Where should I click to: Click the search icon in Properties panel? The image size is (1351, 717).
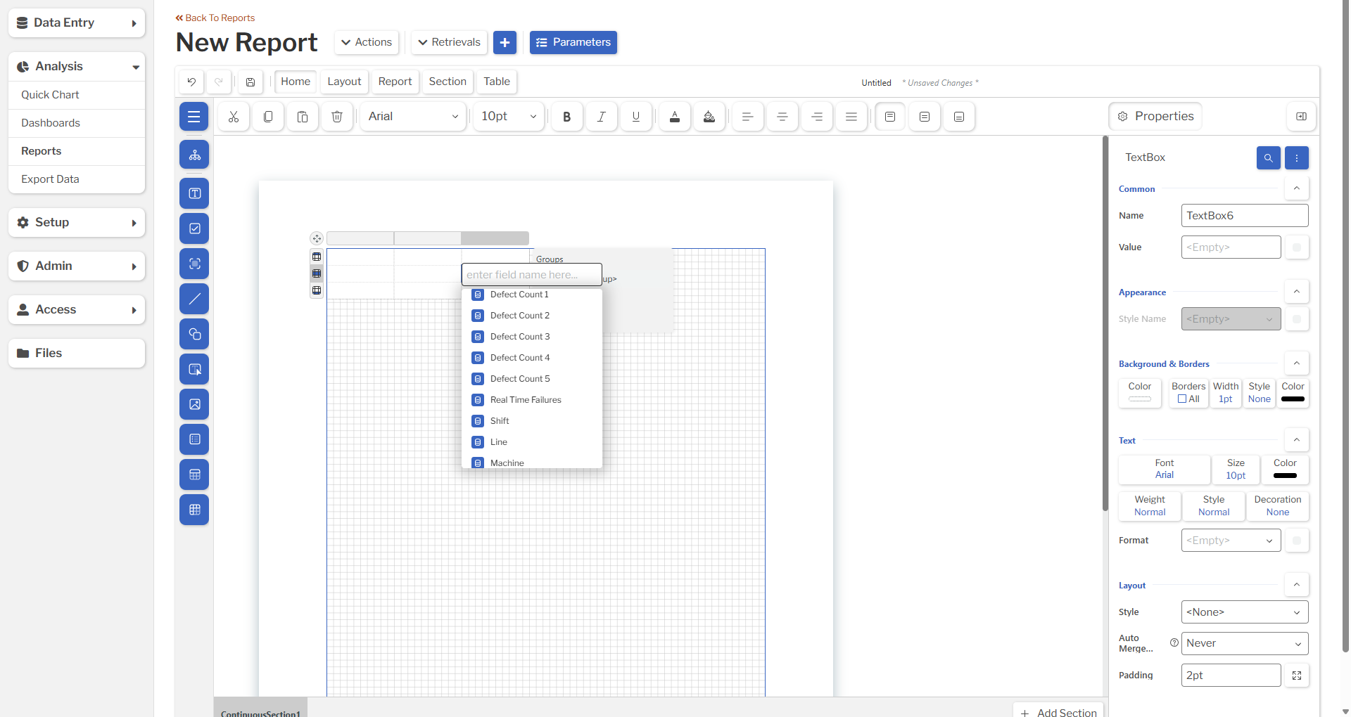pyautogui.click(x=1268, y=158)
